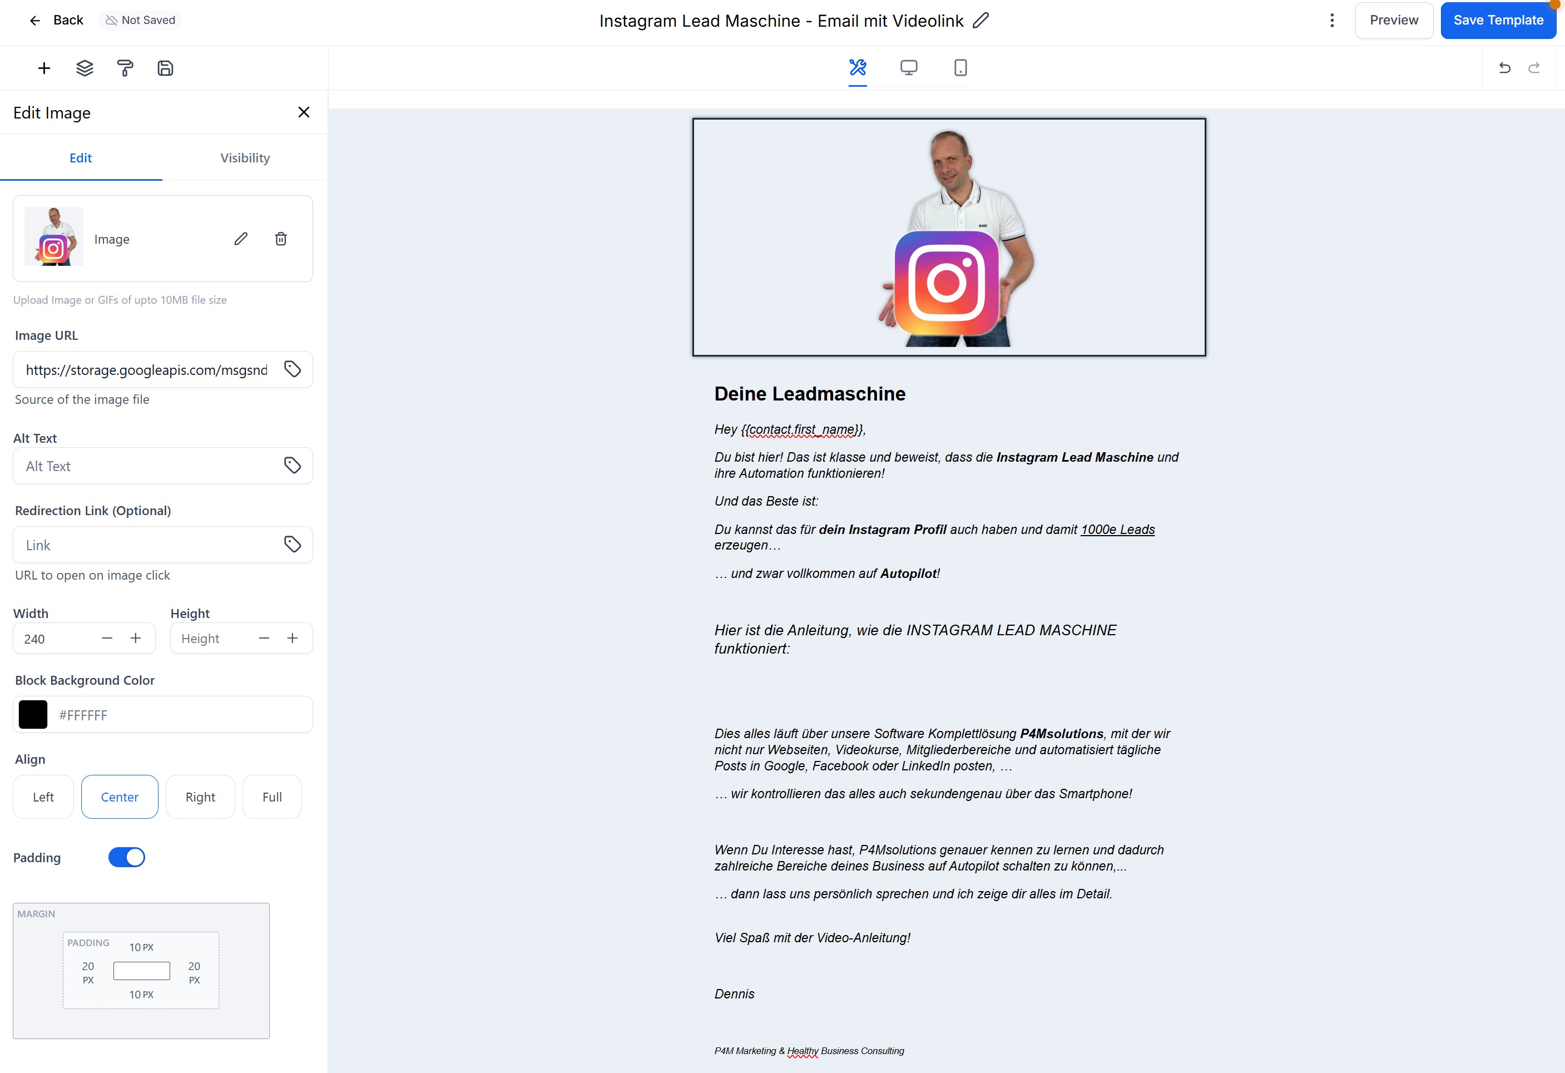Rename template with pencil icon
1565x1073 pixels.
[981, 20]
